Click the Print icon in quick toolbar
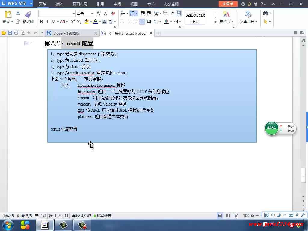308x231 pixels. [16, 33]
